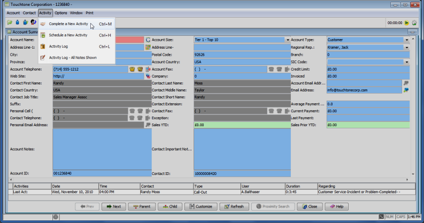424x223 pixels.
Task: Send email via icon beside Email Address field
Action: tap(406, 90)
